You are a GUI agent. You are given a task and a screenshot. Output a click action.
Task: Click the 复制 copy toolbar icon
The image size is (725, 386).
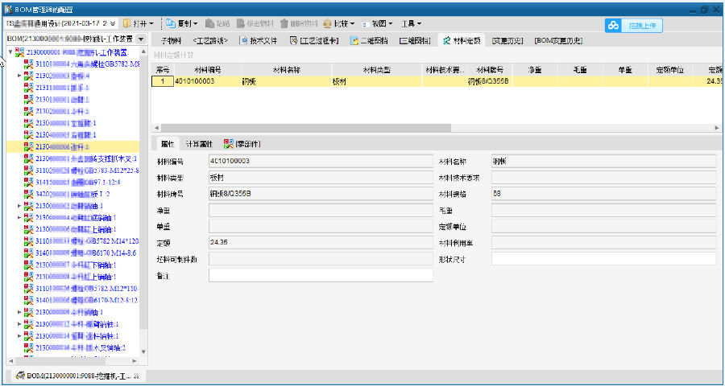click(171, 24)
